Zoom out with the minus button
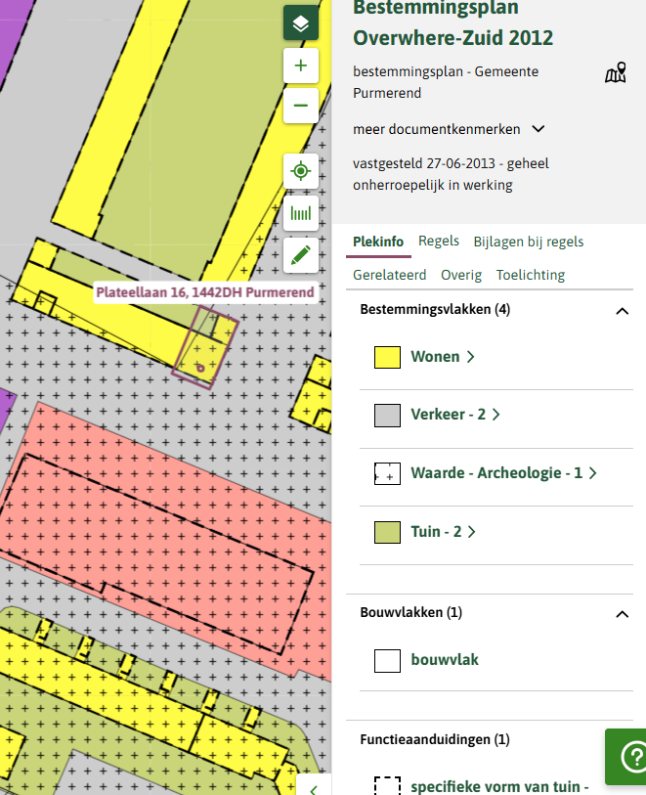The width and height of the screenshot is (646, 795). pos(301,106)
